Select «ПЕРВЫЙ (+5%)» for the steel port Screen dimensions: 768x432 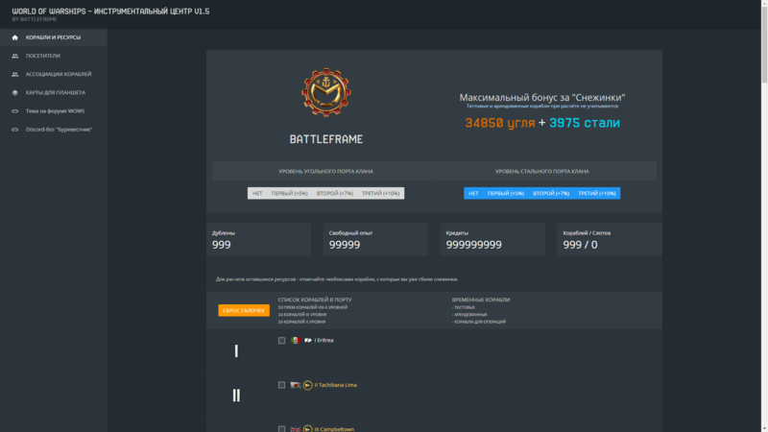pos(506,194)
